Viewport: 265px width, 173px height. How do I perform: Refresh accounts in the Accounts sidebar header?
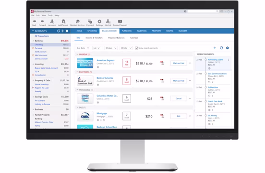(x=59, y=31)
